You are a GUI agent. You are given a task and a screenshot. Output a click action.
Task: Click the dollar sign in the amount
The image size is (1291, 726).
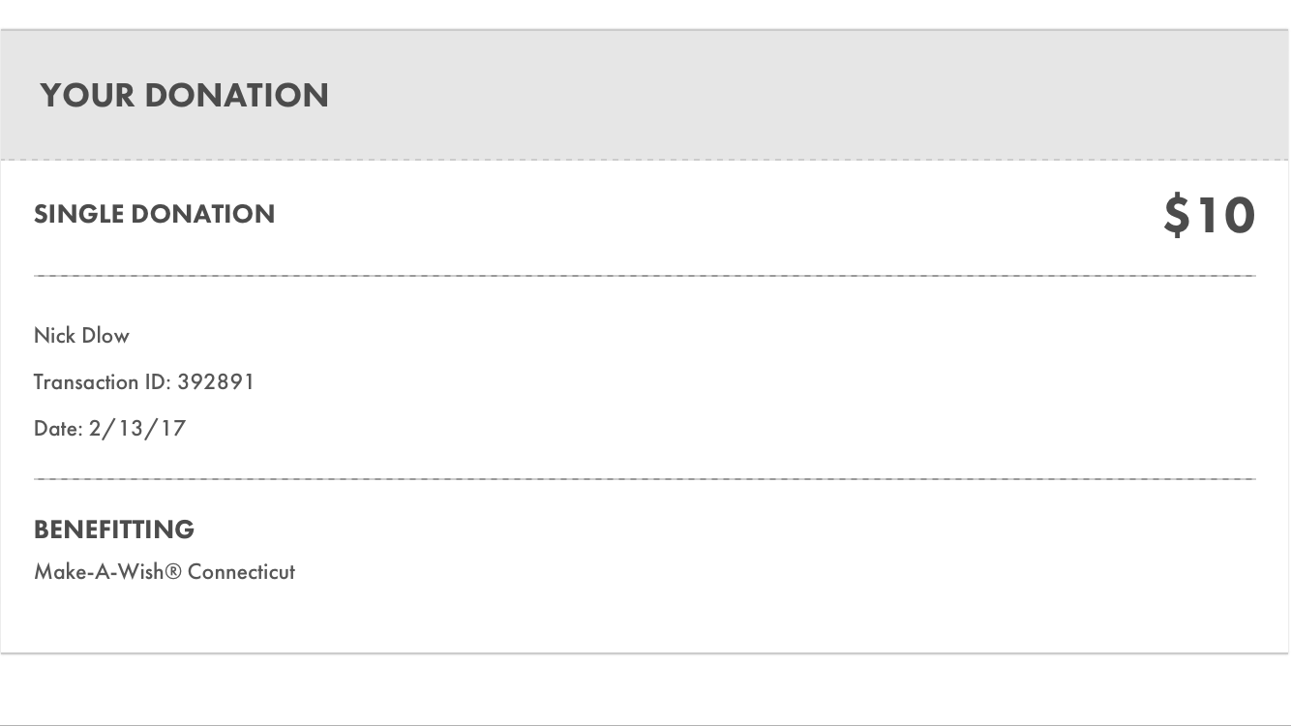click(1177, 215)
